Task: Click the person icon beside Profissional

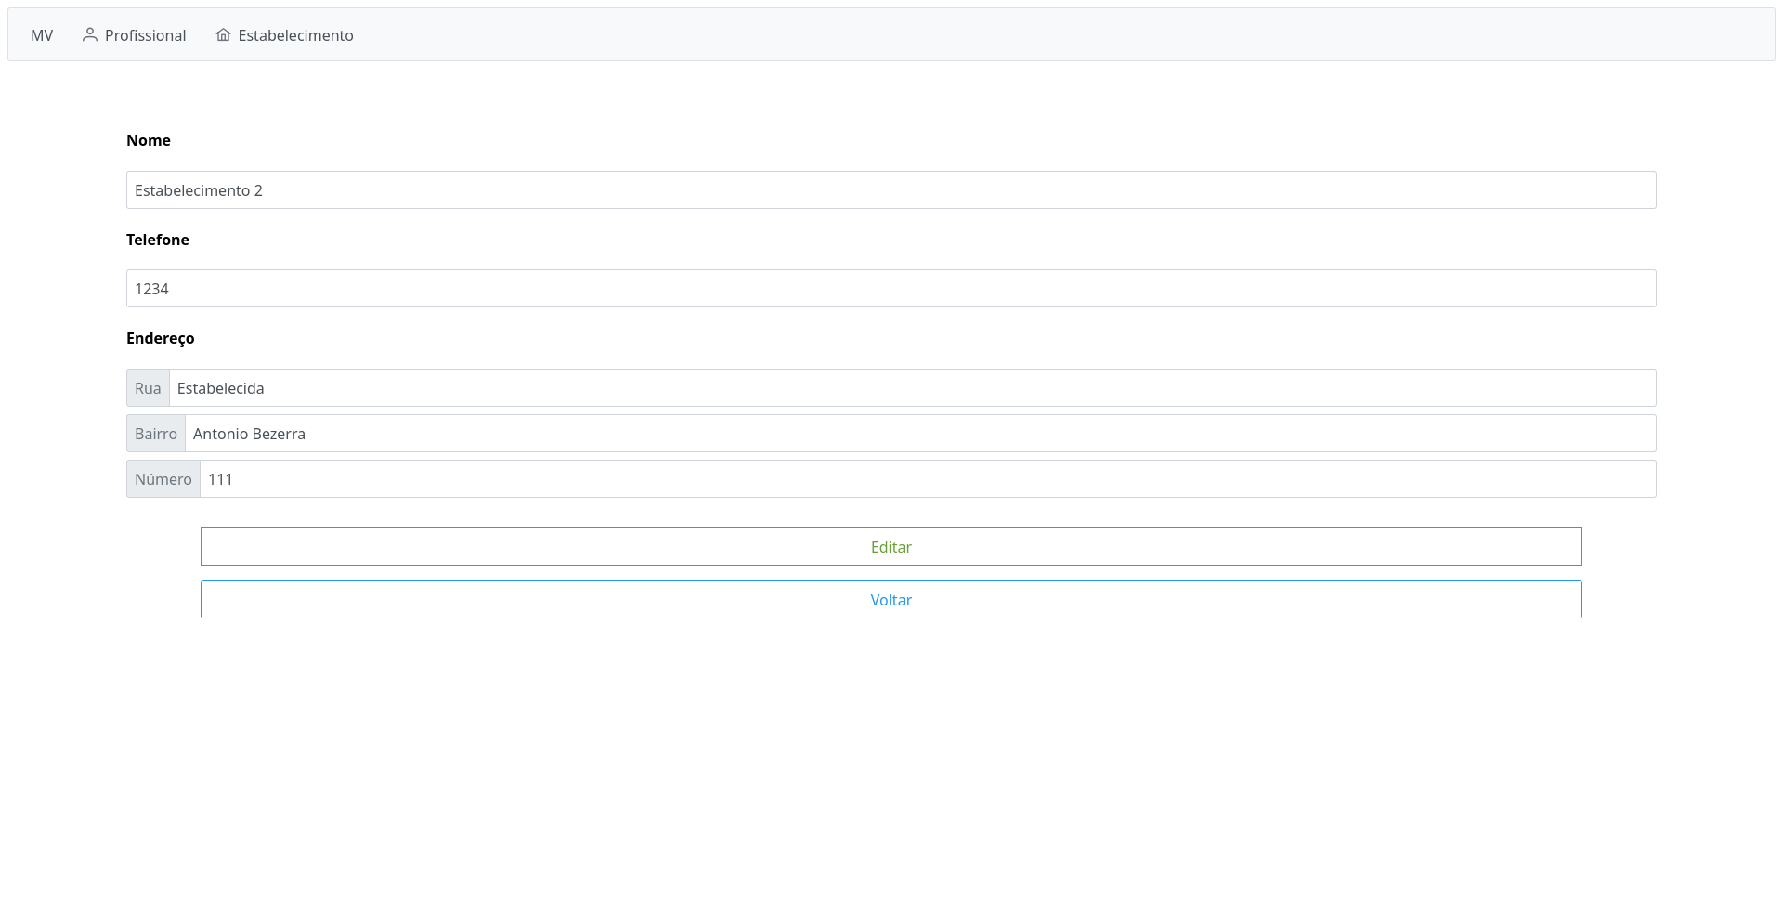Action: tap(90, 34)
